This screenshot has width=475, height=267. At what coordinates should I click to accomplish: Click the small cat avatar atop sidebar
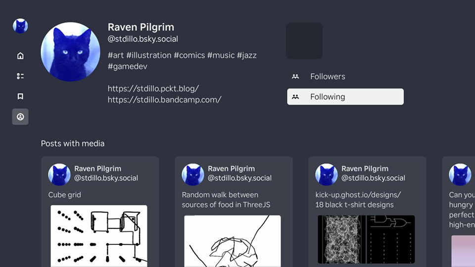[20, 26]
